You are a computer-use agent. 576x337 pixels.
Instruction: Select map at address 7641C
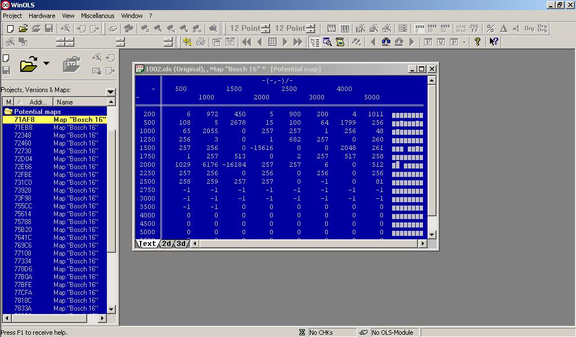point(55,237)
